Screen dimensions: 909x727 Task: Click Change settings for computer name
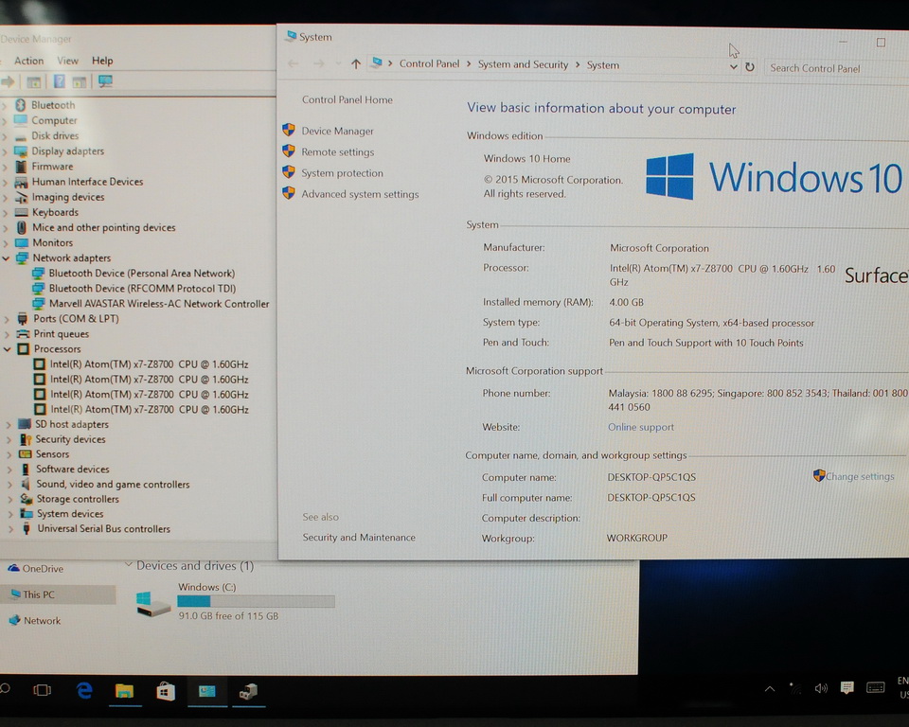[x=859, y=476]
